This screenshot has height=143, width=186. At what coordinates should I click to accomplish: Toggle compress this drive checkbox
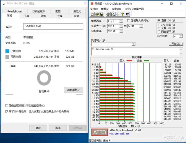pyautogui.click(x=7, y=105)
